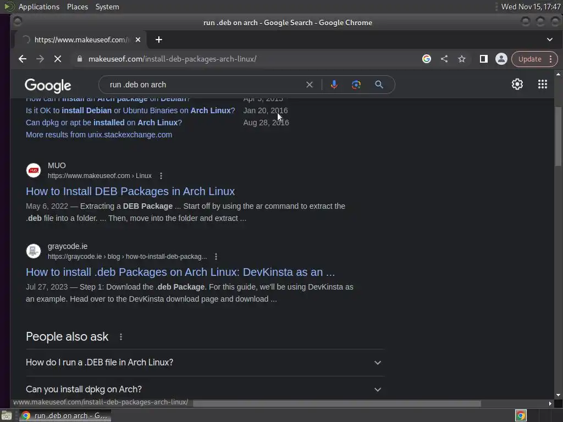Screen dimensions: 563x422
Task: Expand 'How do I run a .DEB file in Arch Linux?'
Action: click(205, 363)
